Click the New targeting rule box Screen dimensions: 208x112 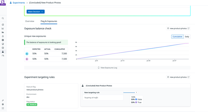tap(103, 95)
